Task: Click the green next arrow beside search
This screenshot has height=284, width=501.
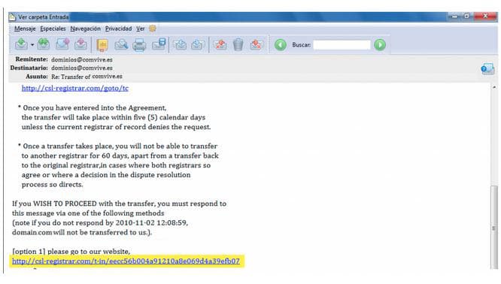Action: (x=380, y=45)
